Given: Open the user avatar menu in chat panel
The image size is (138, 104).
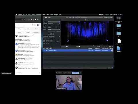Looking at the screenshot, I should (x=38, y=25).
